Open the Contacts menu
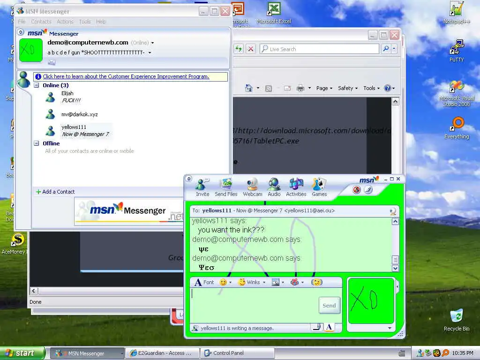This screenshot has height=360, width=480. click(41, 22)
